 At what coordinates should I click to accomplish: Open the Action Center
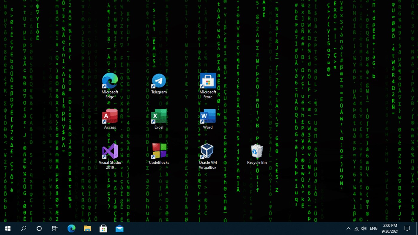tap(407, 228)
